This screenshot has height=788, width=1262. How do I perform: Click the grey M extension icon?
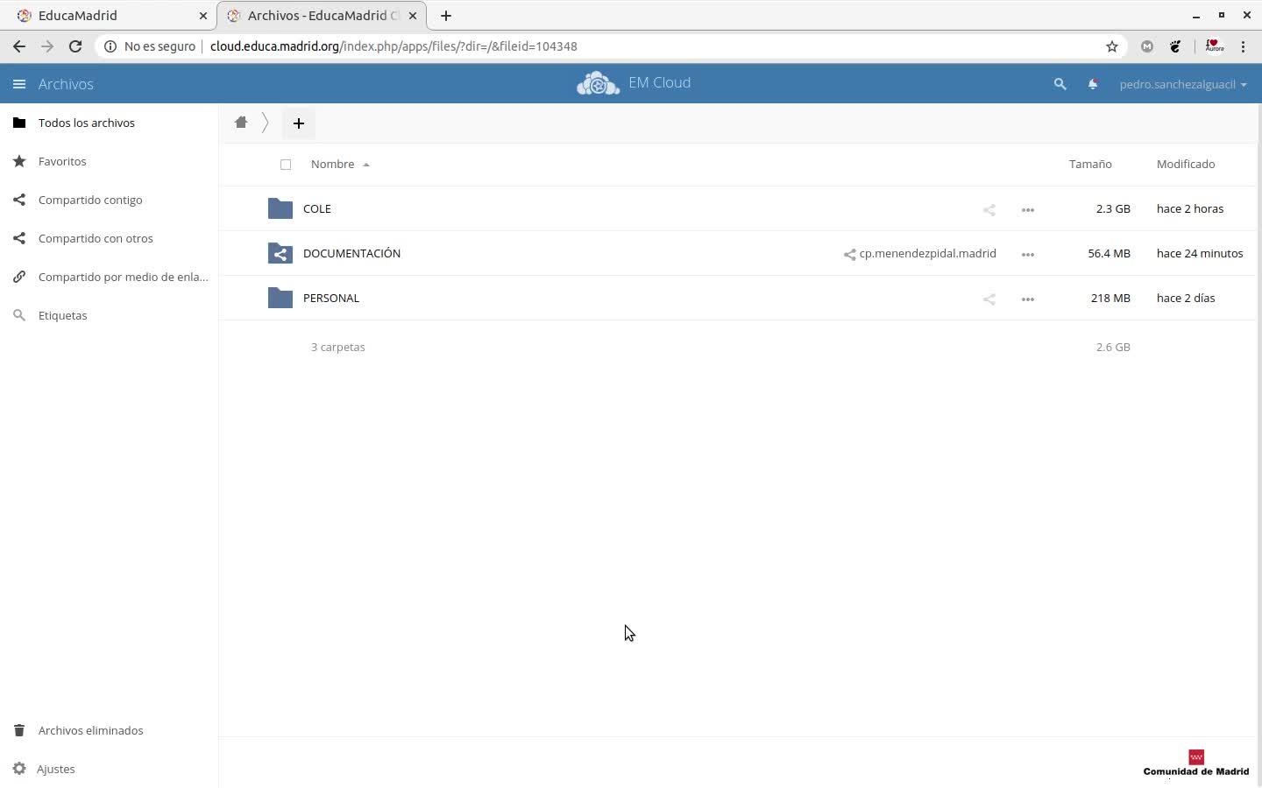tap(1147, 46)
